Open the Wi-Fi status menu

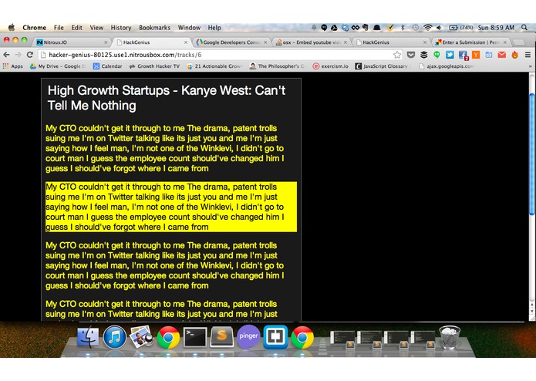pos(427,27)
